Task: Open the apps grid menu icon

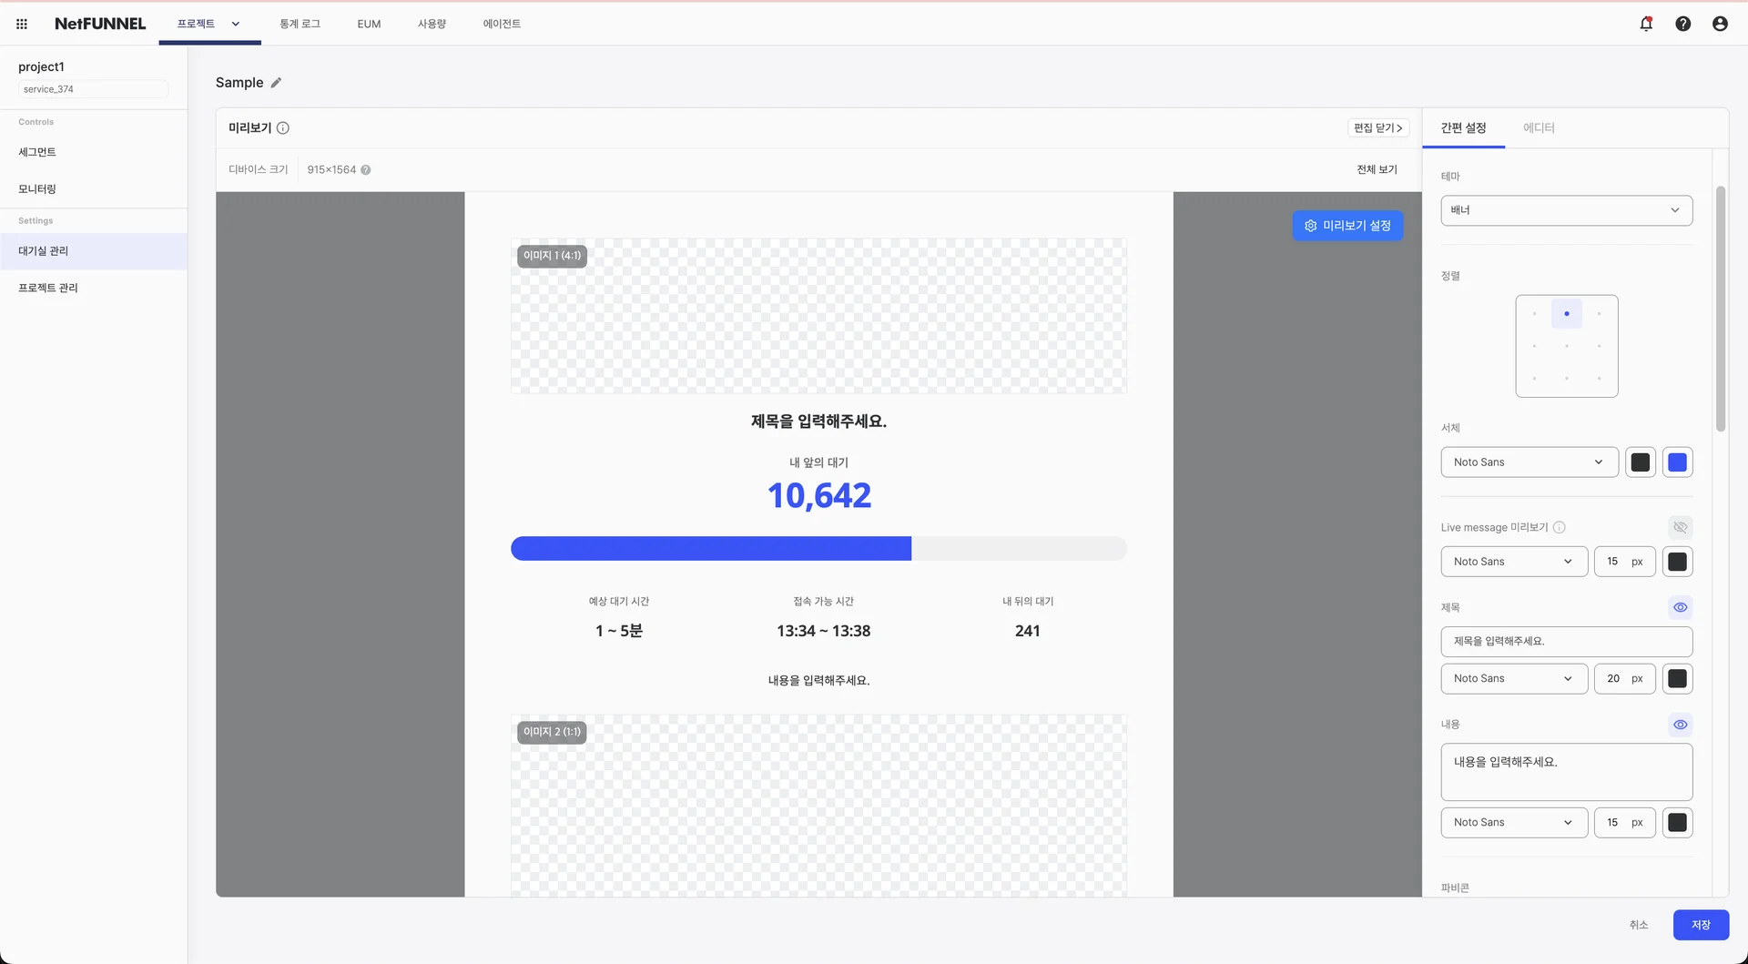Action: [x=22, y=24]
